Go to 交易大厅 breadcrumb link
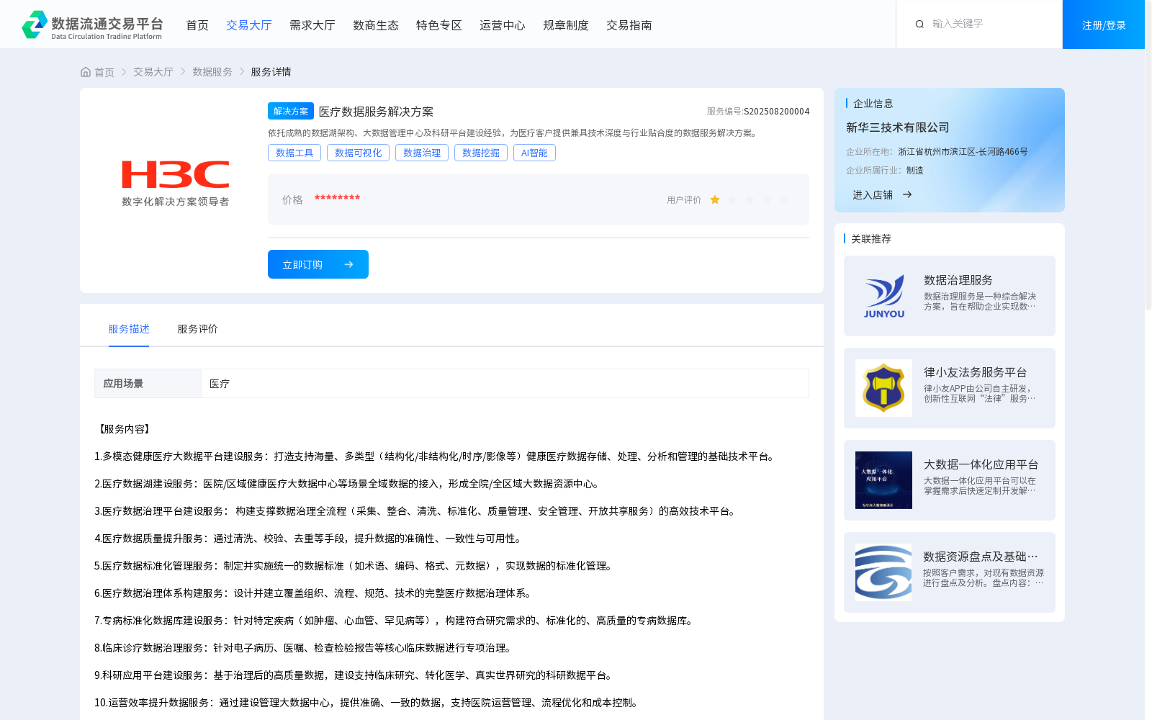1152x720 pixels. click(x=153, y=72)
